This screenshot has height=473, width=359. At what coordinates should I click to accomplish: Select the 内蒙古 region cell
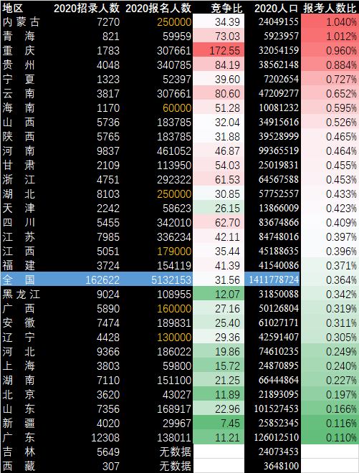click(21, 22)
